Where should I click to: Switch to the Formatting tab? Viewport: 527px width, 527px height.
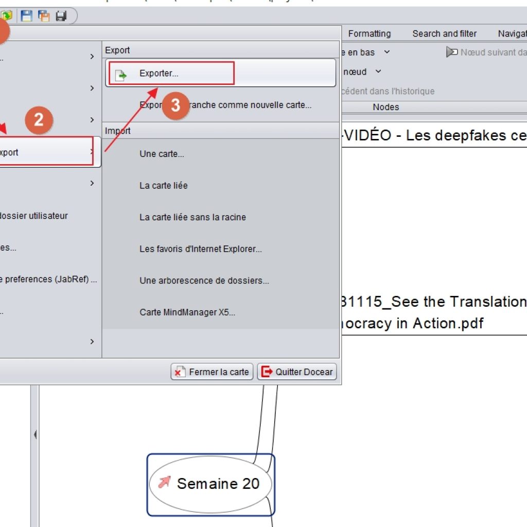[x=369, y=33]
